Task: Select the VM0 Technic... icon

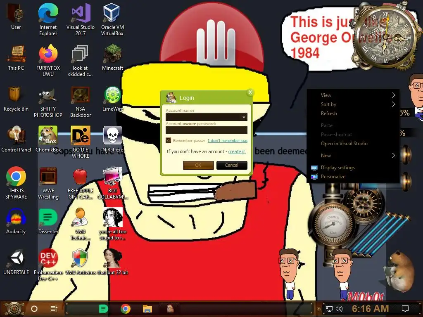Action: tap(81, 224)
